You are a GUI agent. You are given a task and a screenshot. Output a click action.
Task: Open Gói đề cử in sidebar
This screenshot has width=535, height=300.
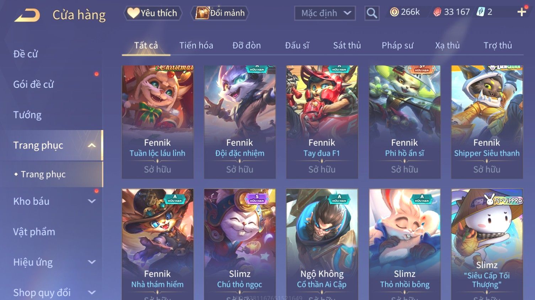(x=33, y=85)
